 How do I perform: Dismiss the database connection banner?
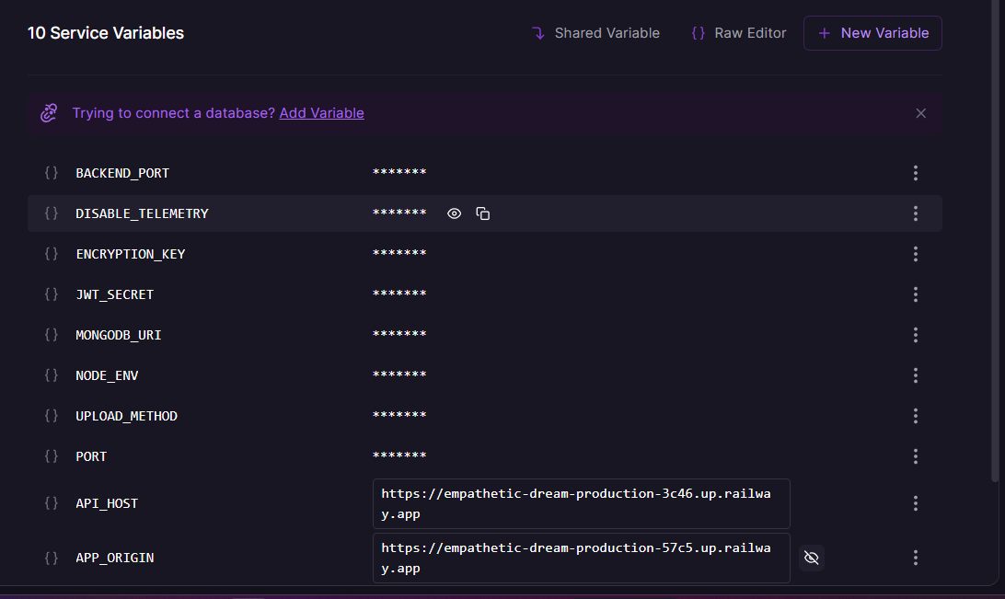[920, 112]
